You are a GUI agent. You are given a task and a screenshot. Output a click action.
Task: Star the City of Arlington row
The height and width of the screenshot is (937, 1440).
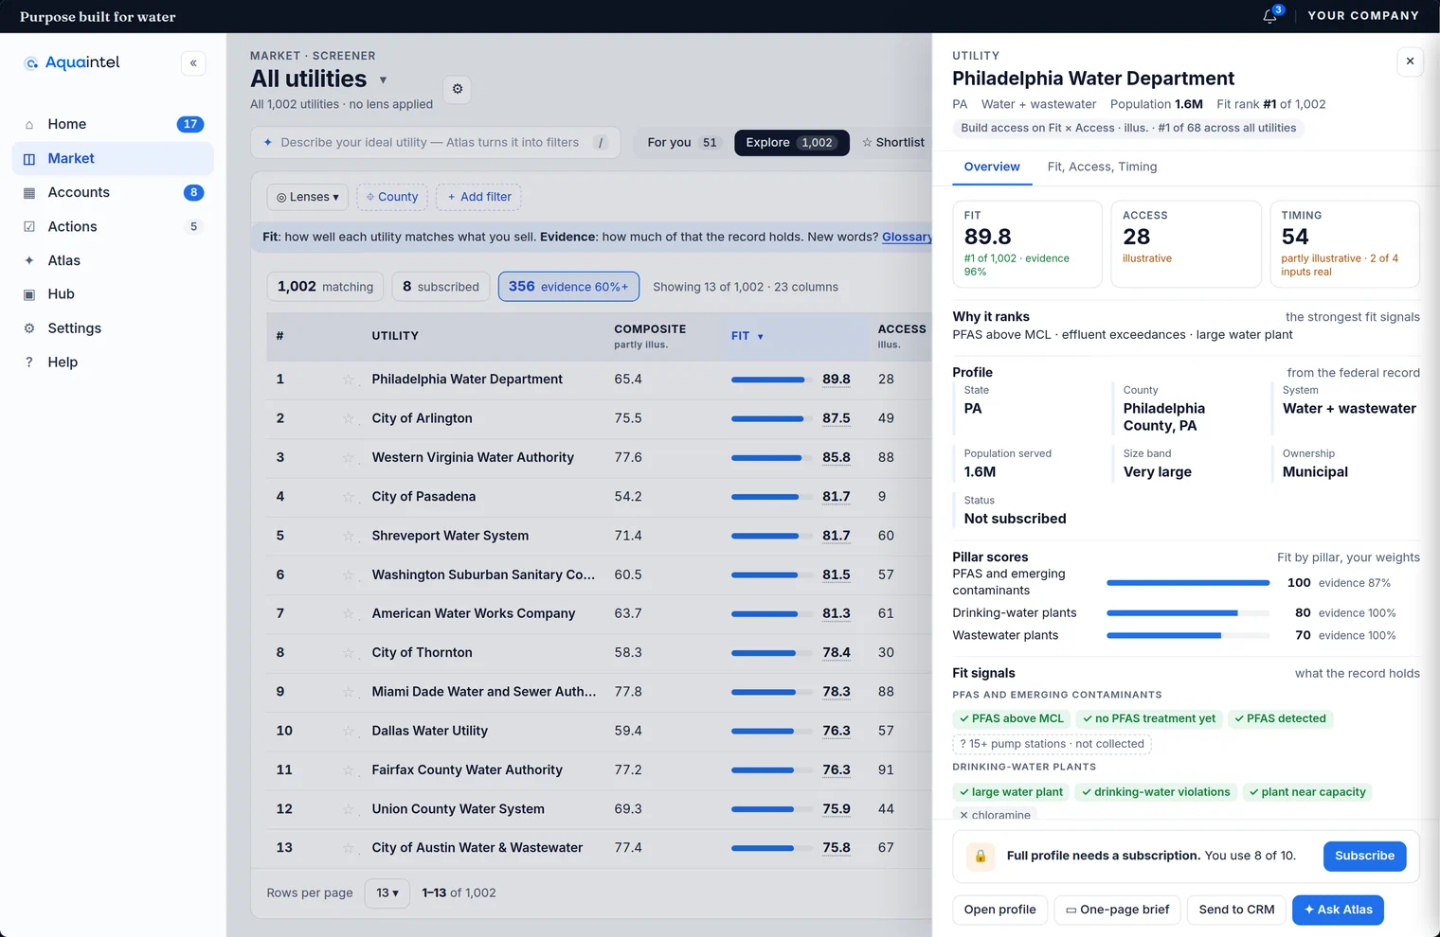(x=349, y=418)
